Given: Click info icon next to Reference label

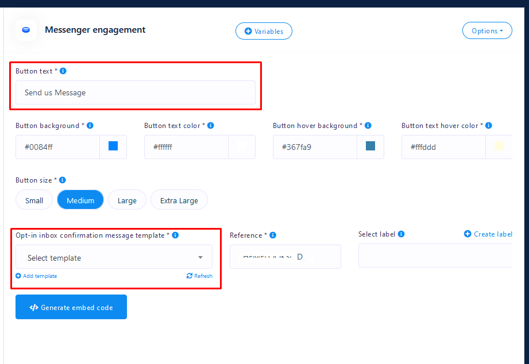Looking at the screenshot, I should [273, 235].
